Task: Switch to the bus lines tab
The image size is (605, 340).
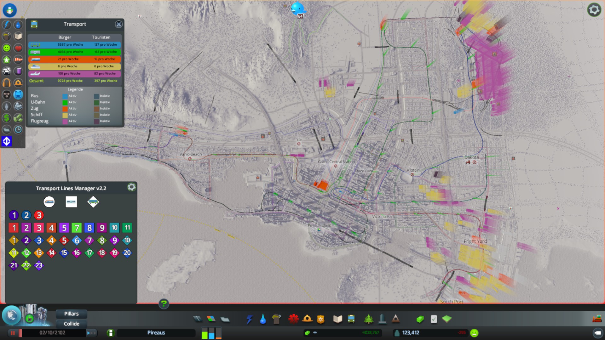Action: (93, 202)
